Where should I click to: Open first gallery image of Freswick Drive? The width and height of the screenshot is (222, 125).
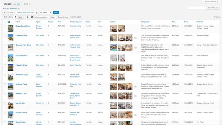coord(114,67)
